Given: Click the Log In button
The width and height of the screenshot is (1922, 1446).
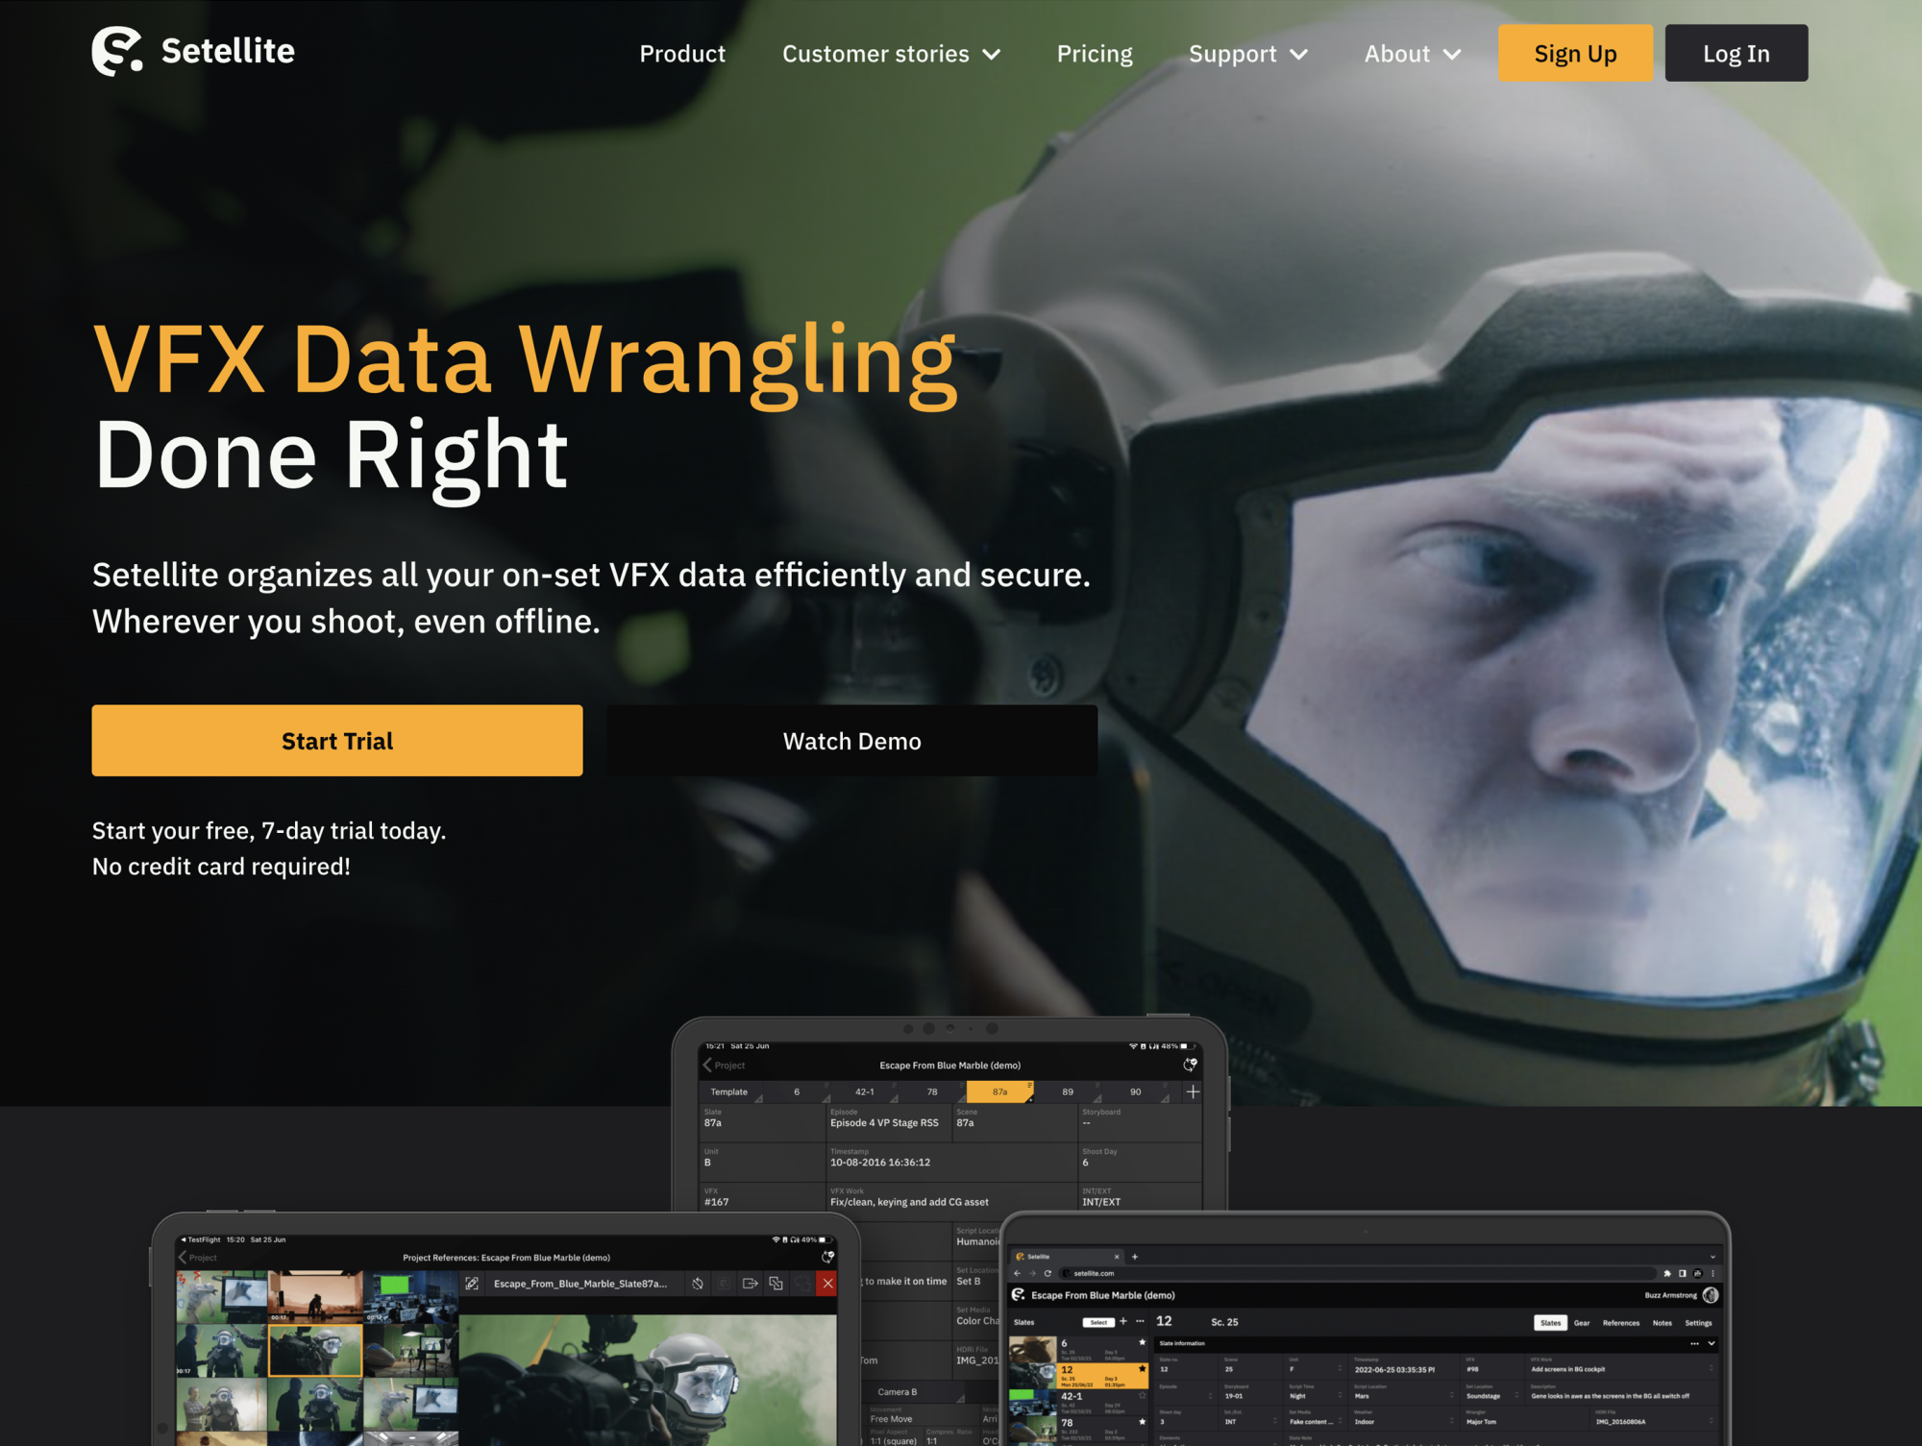Looking at the screenshot, I should [1736, 53].
